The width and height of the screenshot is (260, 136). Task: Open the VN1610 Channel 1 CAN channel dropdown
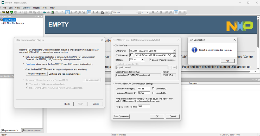coord(174,55)
